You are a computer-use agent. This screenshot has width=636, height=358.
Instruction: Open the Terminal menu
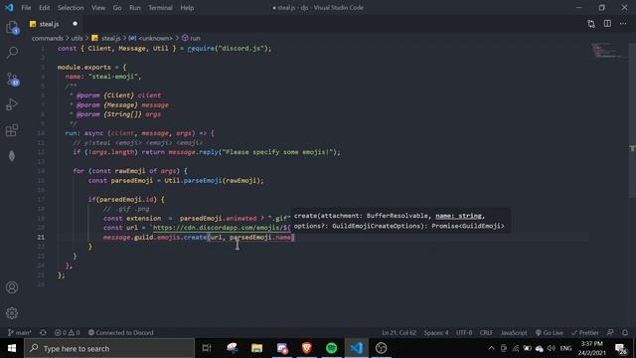coord(160,8)
